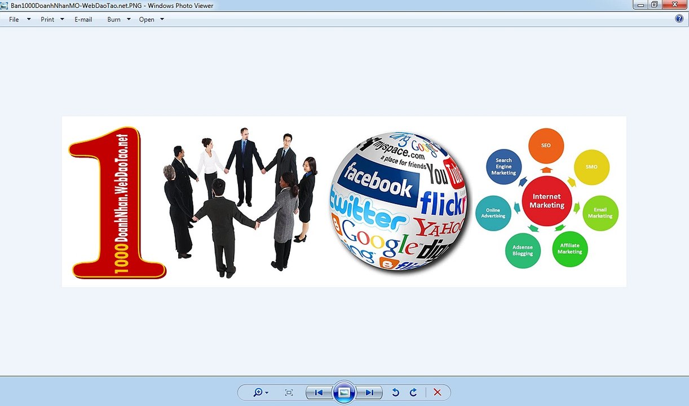Click the Windows Photo Viewer title icon

tap(5, 5)
